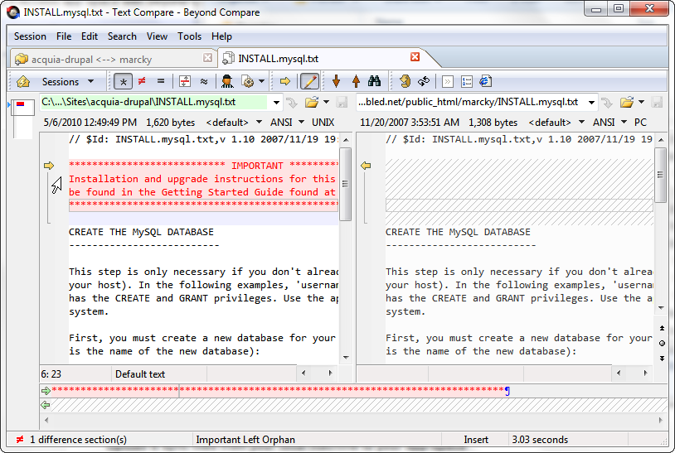Image resolution: width=675 pixels, height=453 pixels.
Task: Toggle Show Context button
Action: 185,81
